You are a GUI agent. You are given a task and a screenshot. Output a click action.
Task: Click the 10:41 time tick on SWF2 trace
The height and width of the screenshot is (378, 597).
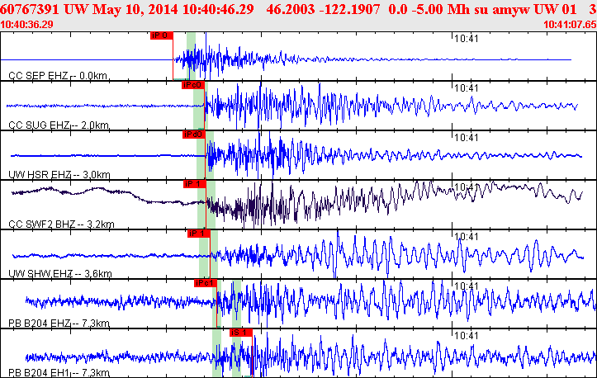pos(467,187)
